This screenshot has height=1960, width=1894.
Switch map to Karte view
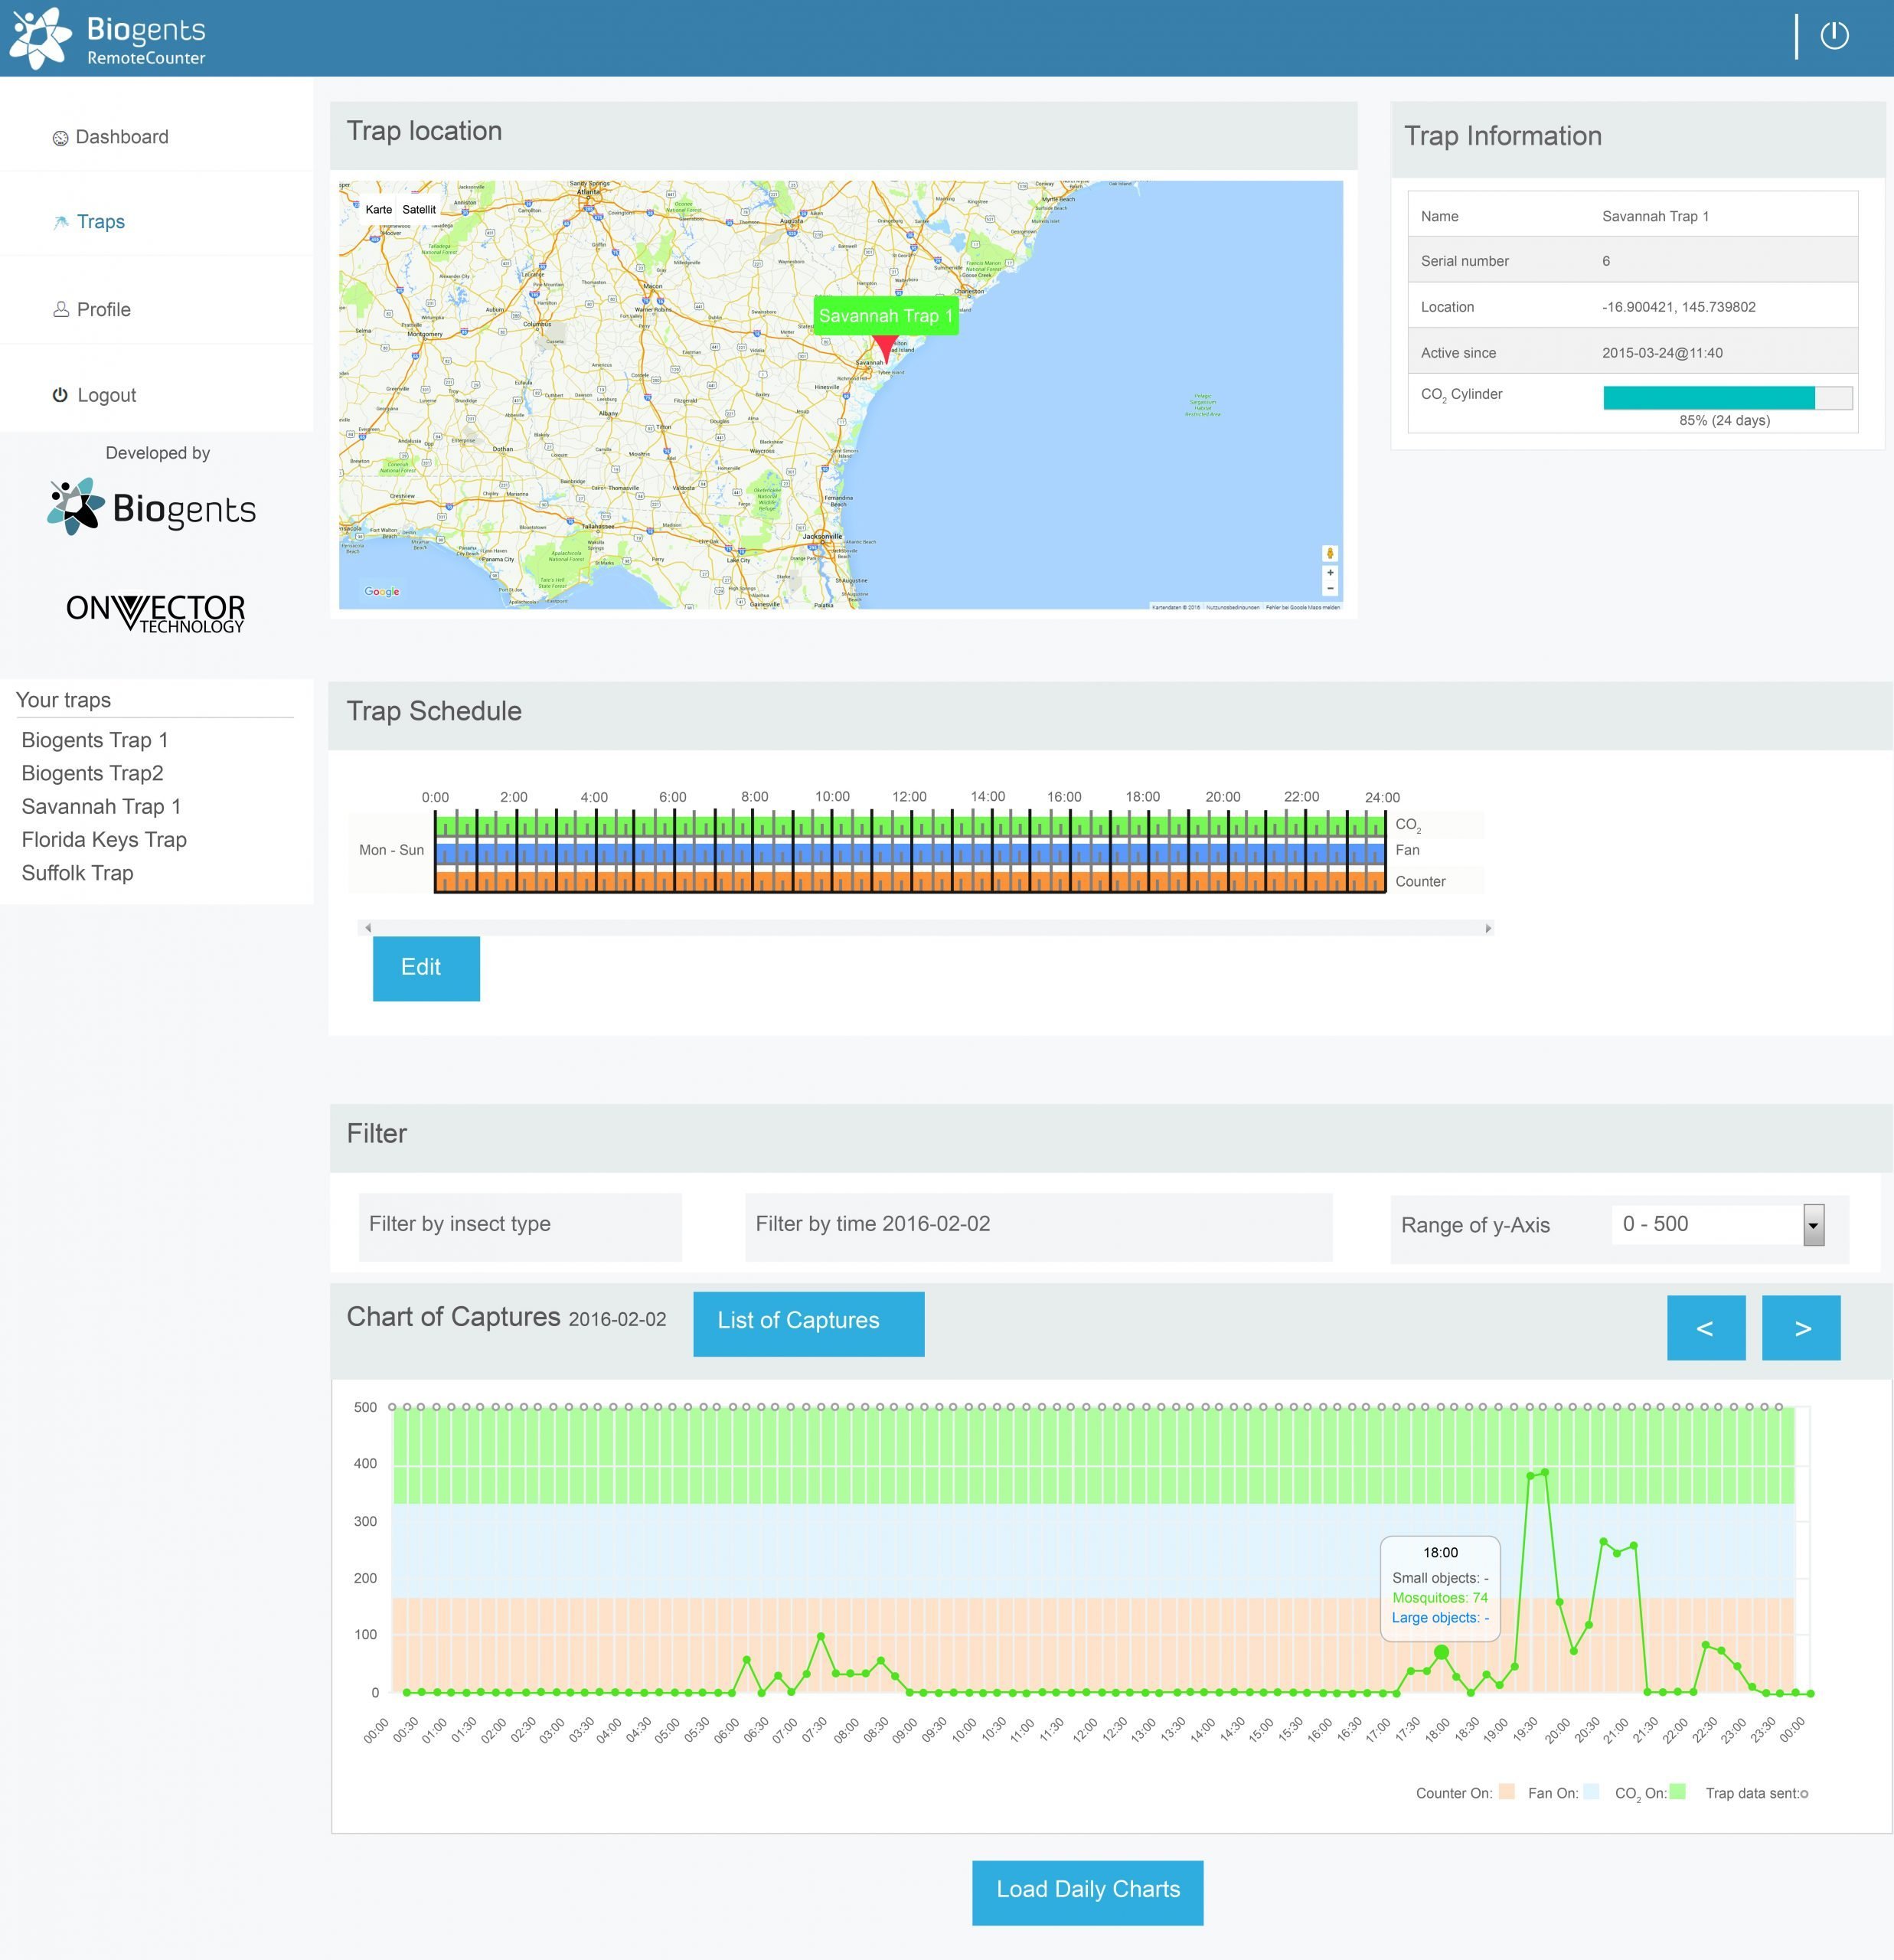[378, 210]
